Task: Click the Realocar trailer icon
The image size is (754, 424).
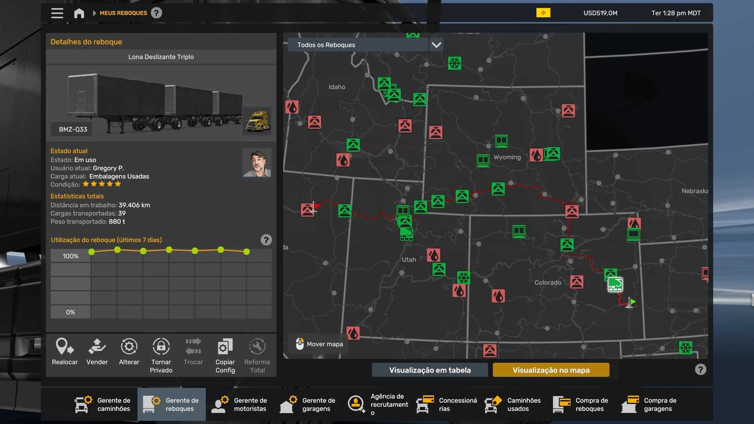Action: click(65, 347)
